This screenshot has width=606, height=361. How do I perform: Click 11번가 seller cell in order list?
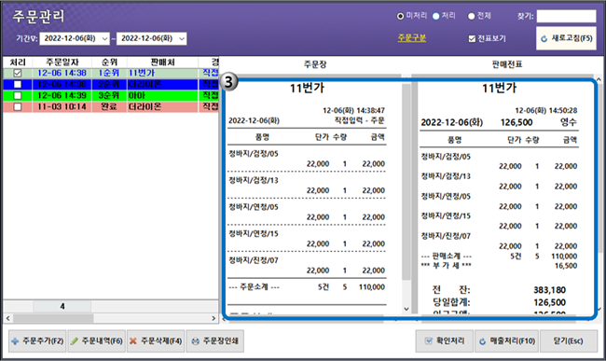click(x=163, y=73)
